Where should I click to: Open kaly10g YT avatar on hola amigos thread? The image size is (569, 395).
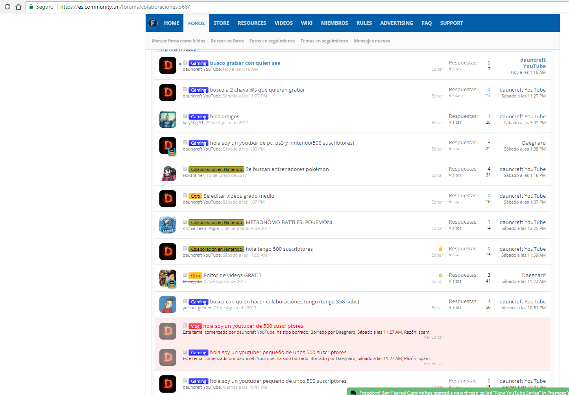tap(168, 119)
